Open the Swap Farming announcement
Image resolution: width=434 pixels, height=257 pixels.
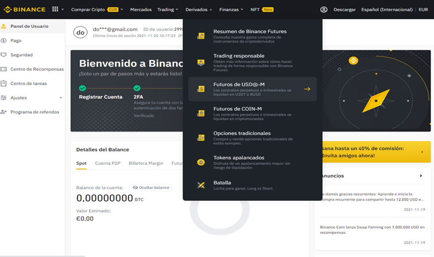click(372, 230)
